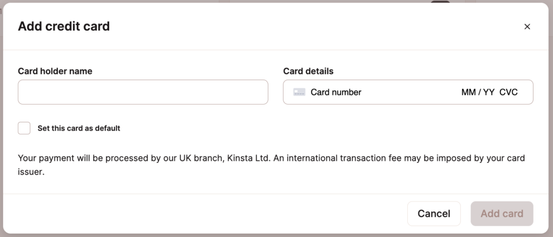Click the credit card icon in Card details
Screen dimensions: 553x237
tap(299, 92)
